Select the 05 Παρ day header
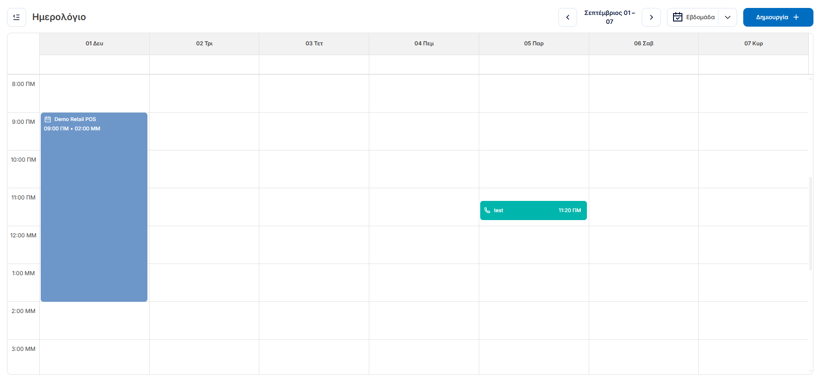820x378 pixels. tap(534, 43)
